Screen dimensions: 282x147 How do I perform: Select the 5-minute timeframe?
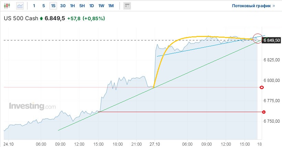pyautogui.click(x=43, y=6)
